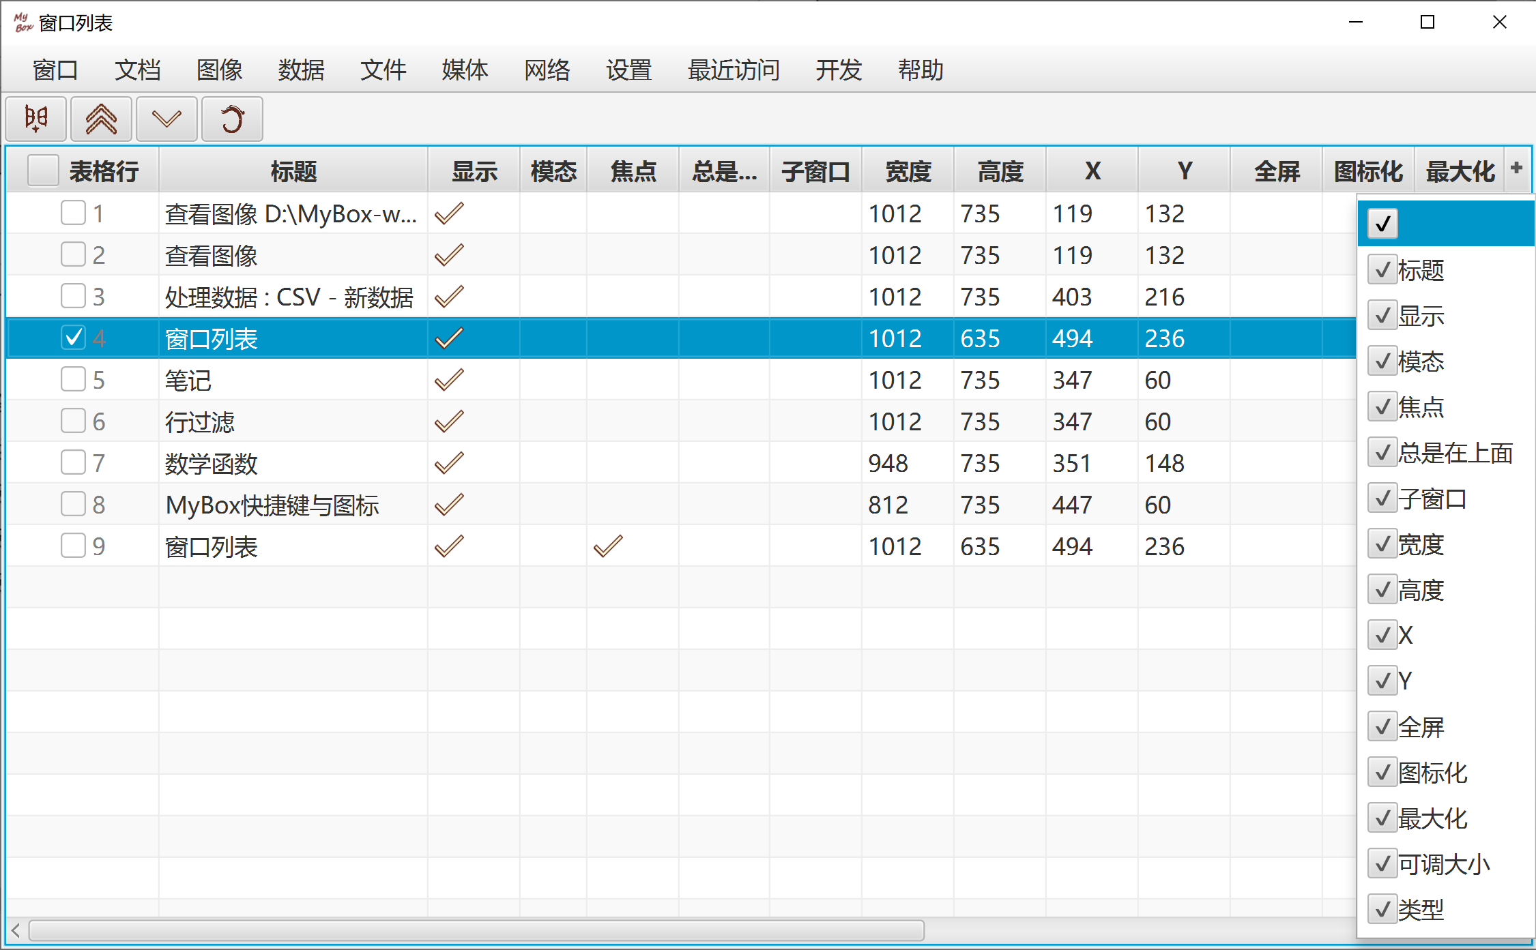Click the double up-chevron toolbar icon
The image size is (1536, 950).
click(x=101, y=119)
